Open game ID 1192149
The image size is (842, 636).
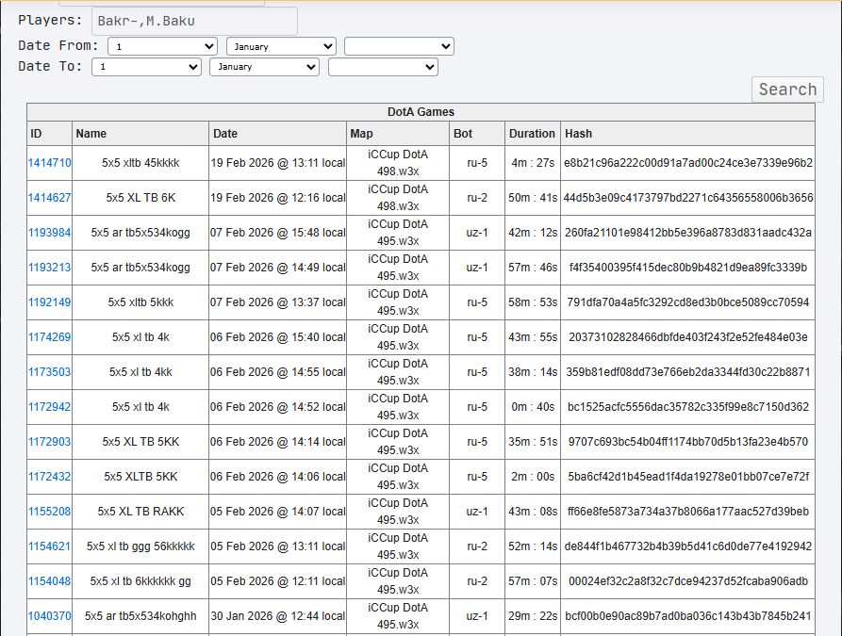point(49,302)
